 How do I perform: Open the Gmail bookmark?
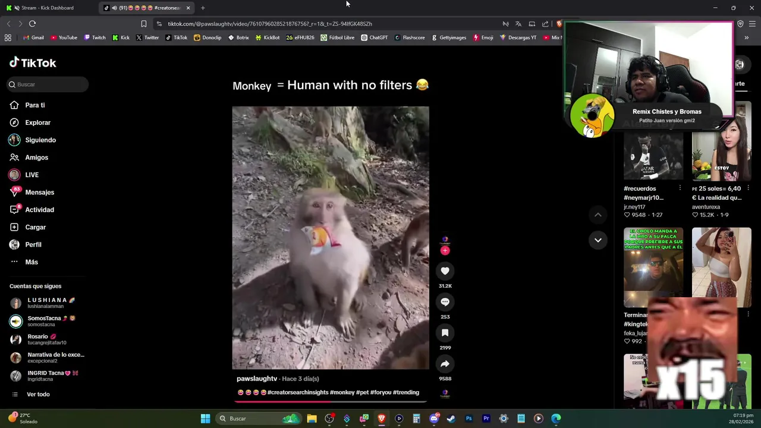[x=33, y=37]
